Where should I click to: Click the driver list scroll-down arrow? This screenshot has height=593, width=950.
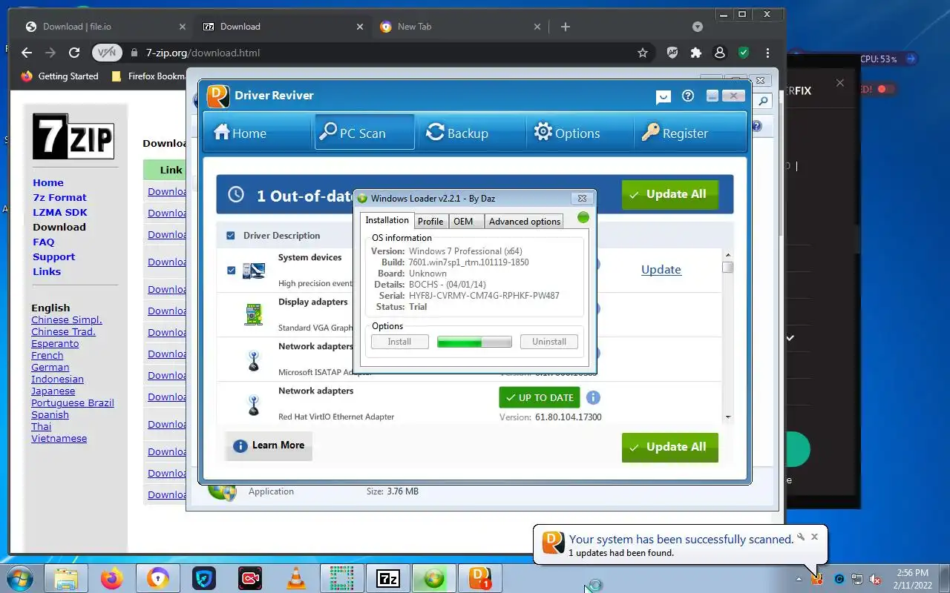click(727, 417)
